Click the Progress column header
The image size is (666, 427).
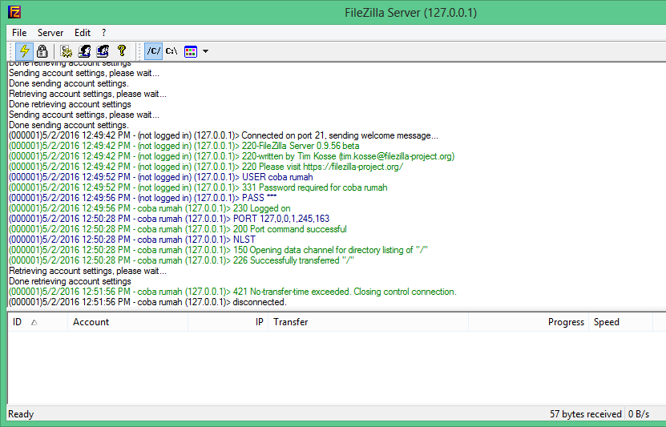point(528,322)
